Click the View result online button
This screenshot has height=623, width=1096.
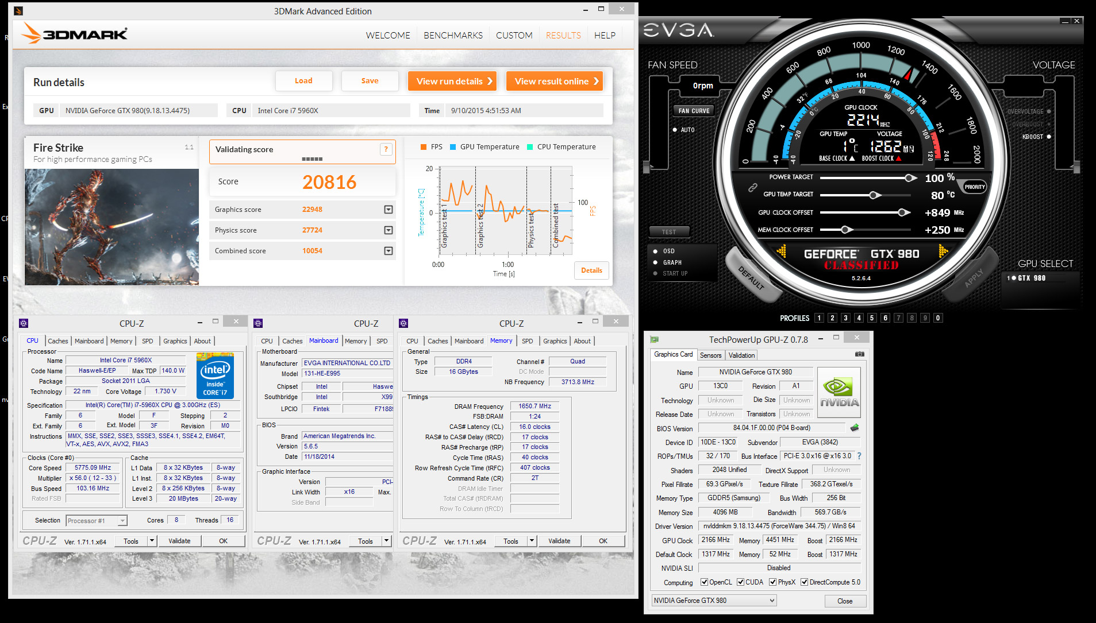(555, 81)
